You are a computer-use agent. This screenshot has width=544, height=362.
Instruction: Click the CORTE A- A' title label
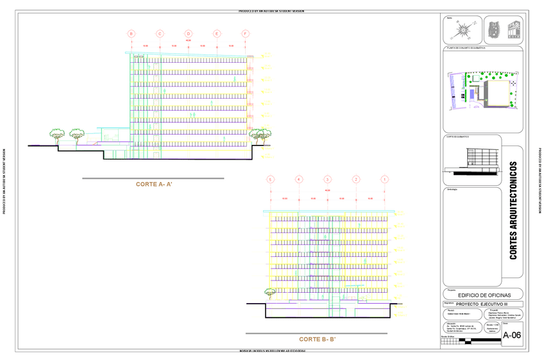pyautogui.click(x=154, y=184)
